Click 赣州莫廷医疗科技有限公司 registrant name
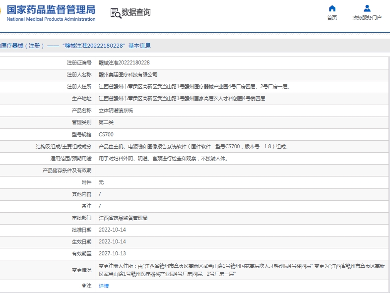This screenshot has width=390, height=296. [x=128, y=74]
